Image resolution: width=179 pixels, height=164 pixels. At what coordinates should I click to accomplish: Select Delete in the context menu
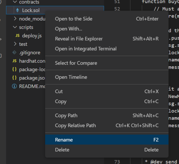point(62,150)
